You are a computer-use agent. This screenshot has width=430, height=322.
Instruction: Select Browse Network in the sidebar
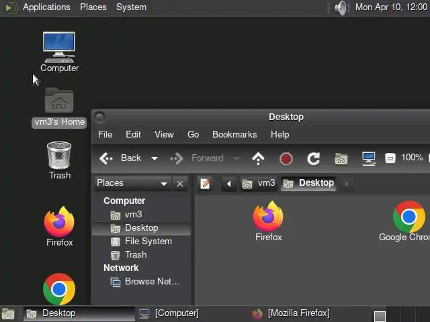[142, 282]
